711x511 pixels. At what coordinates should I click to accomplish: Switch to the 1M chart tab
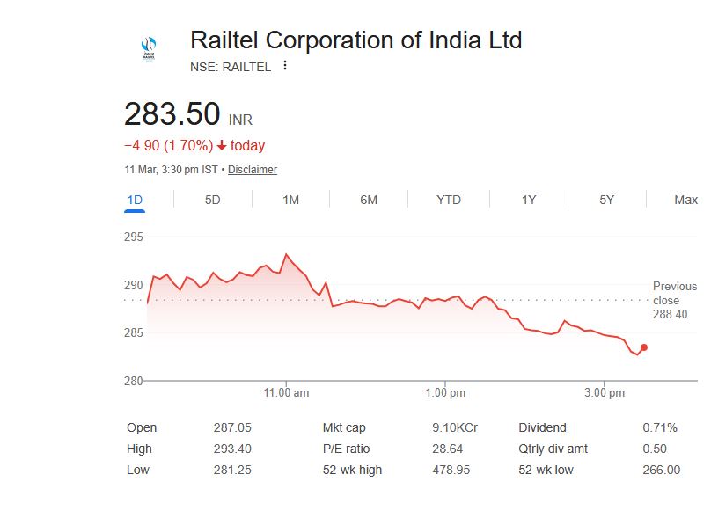[290, 200]
